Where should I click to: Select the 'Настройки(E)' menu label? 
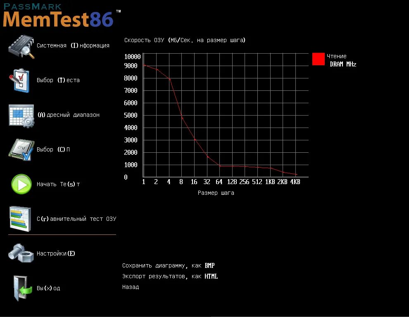coord(56,254)
